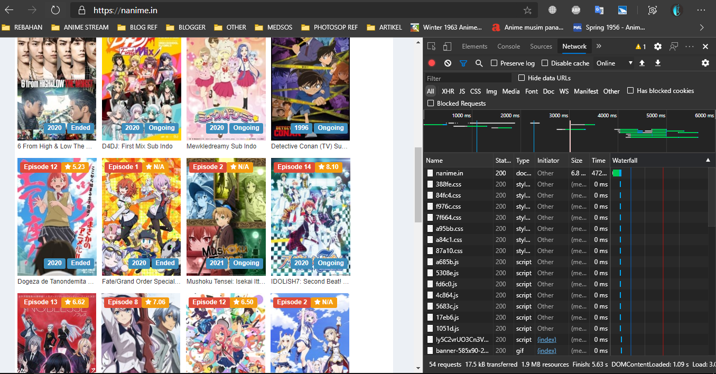
Task: Open the D4DJ: First Mix Sub Indo link
Action: [137, 146]
